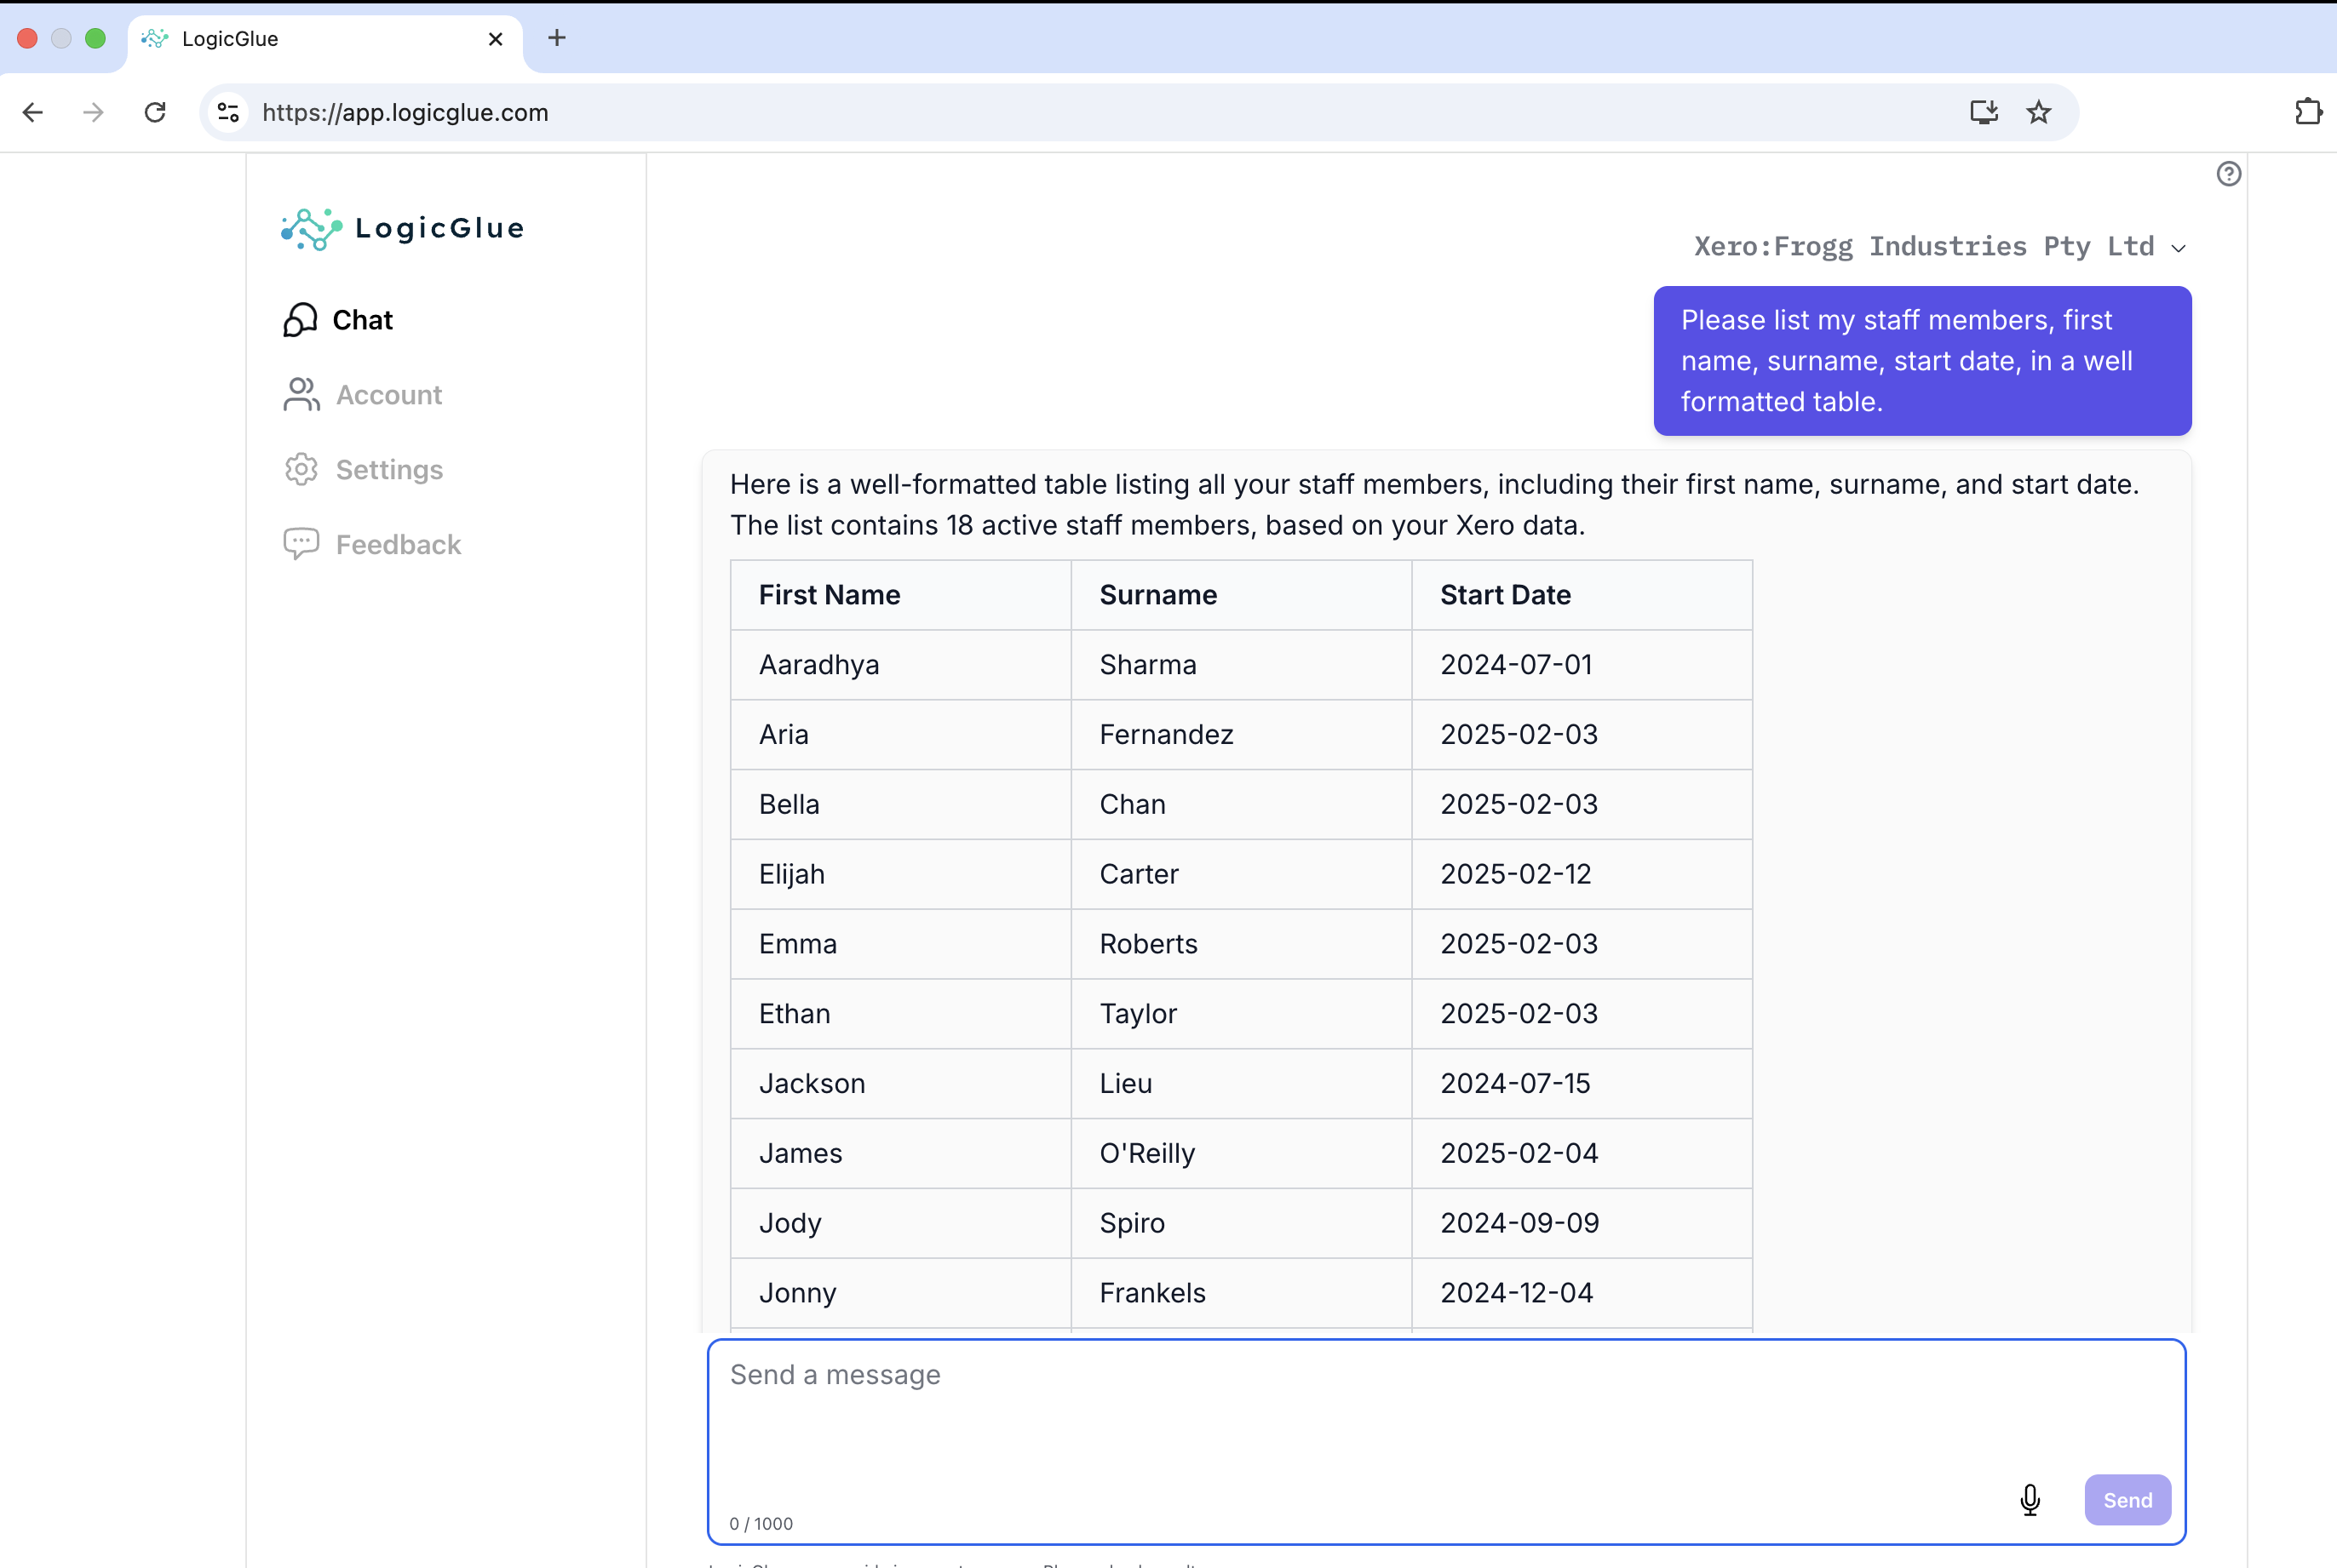This screenshot has width=2337, height=1568.
Task: Open the browser extensions puzzle icon
Action: pyautogui.click(x=2308, y=112)
